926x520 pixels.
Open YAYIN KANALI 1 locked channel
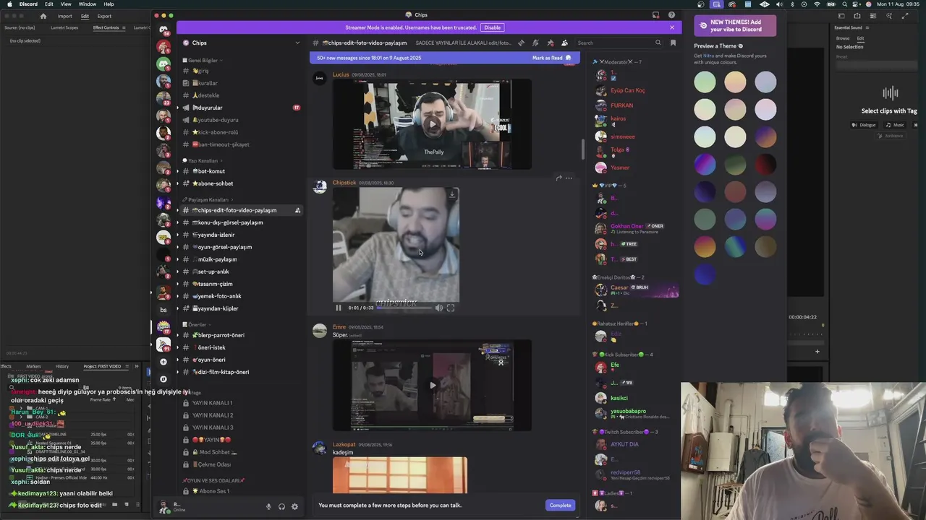(212, 403)
